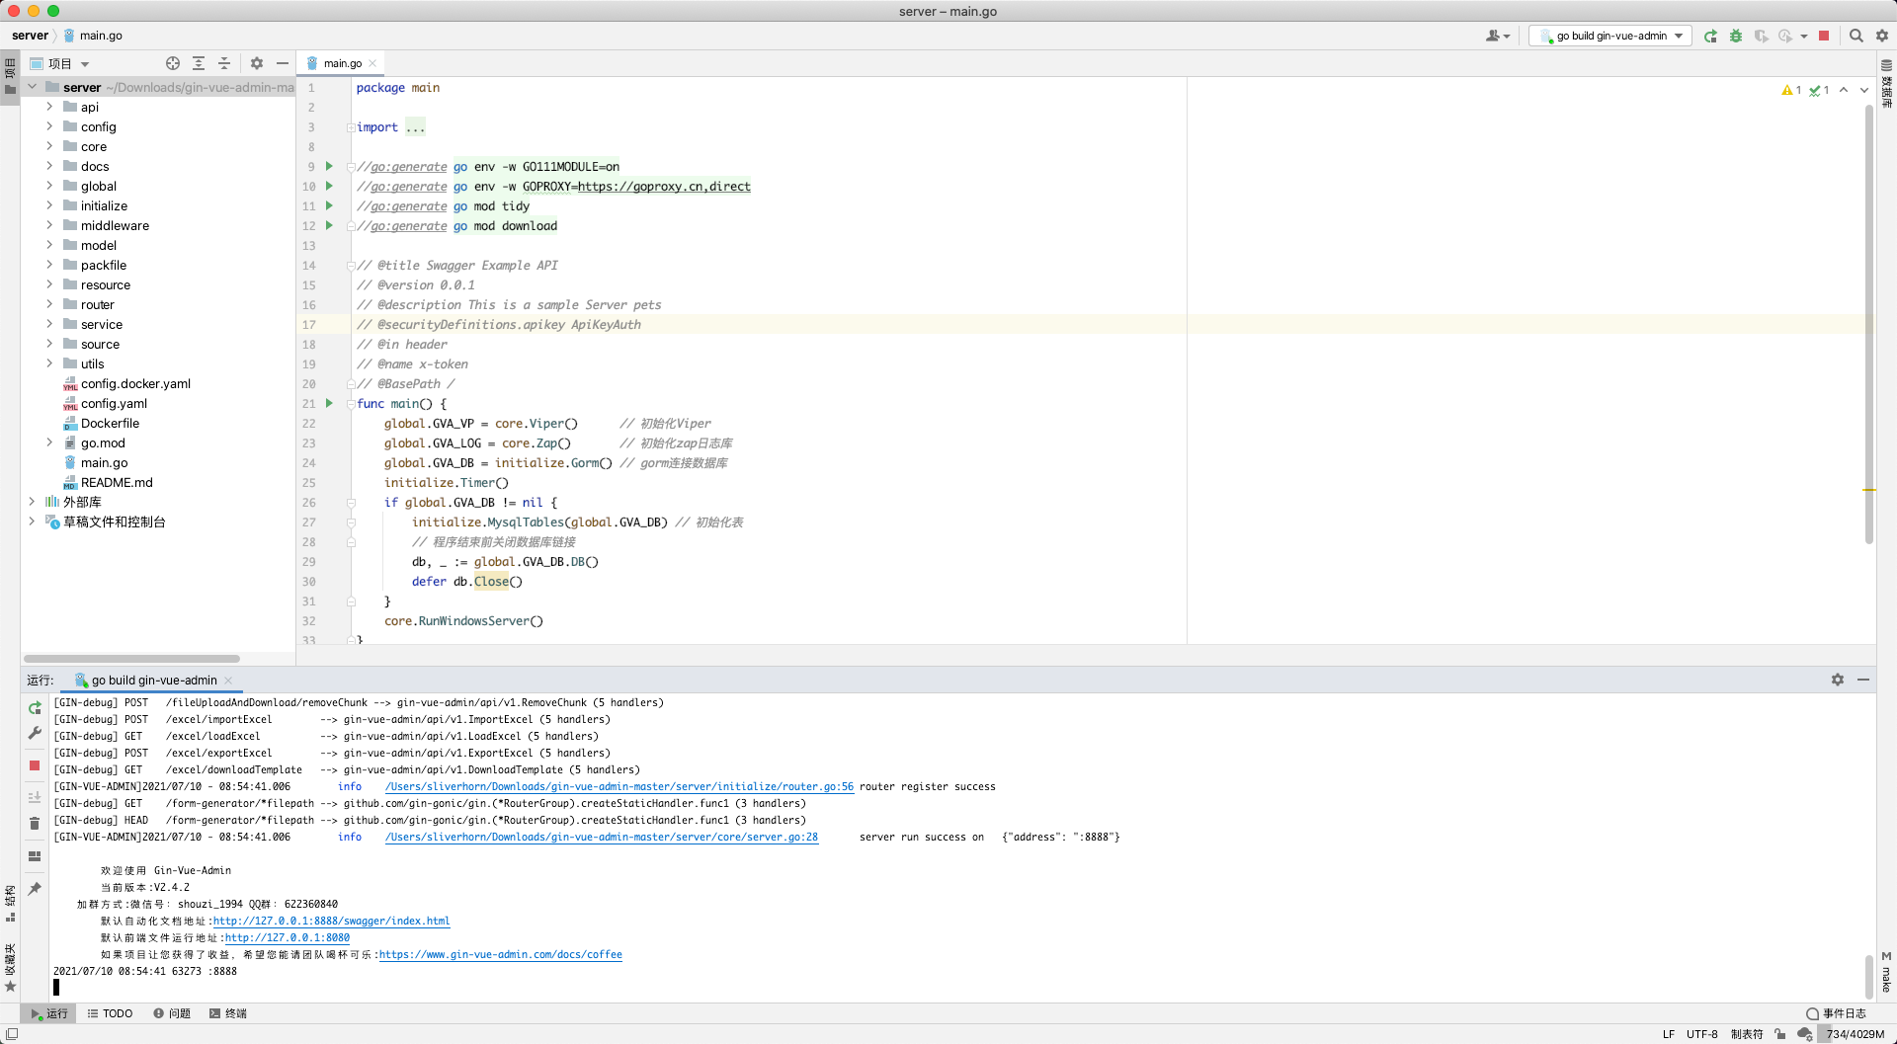
Task: Run go:generate mod tidy gutter arrow line 11
Action: click(330, 205)
